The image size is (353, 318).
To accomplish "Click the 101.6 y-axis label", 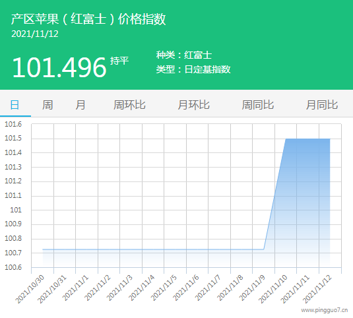I will click(x=13, y=124).
